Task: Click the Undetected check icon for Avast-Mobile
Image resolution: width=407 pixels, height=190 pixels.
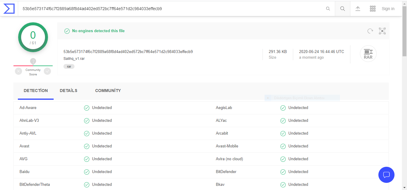Action: click(x=283, y=146)
